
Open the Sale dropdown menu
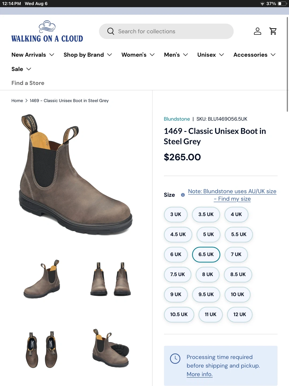tap(21, 69)
